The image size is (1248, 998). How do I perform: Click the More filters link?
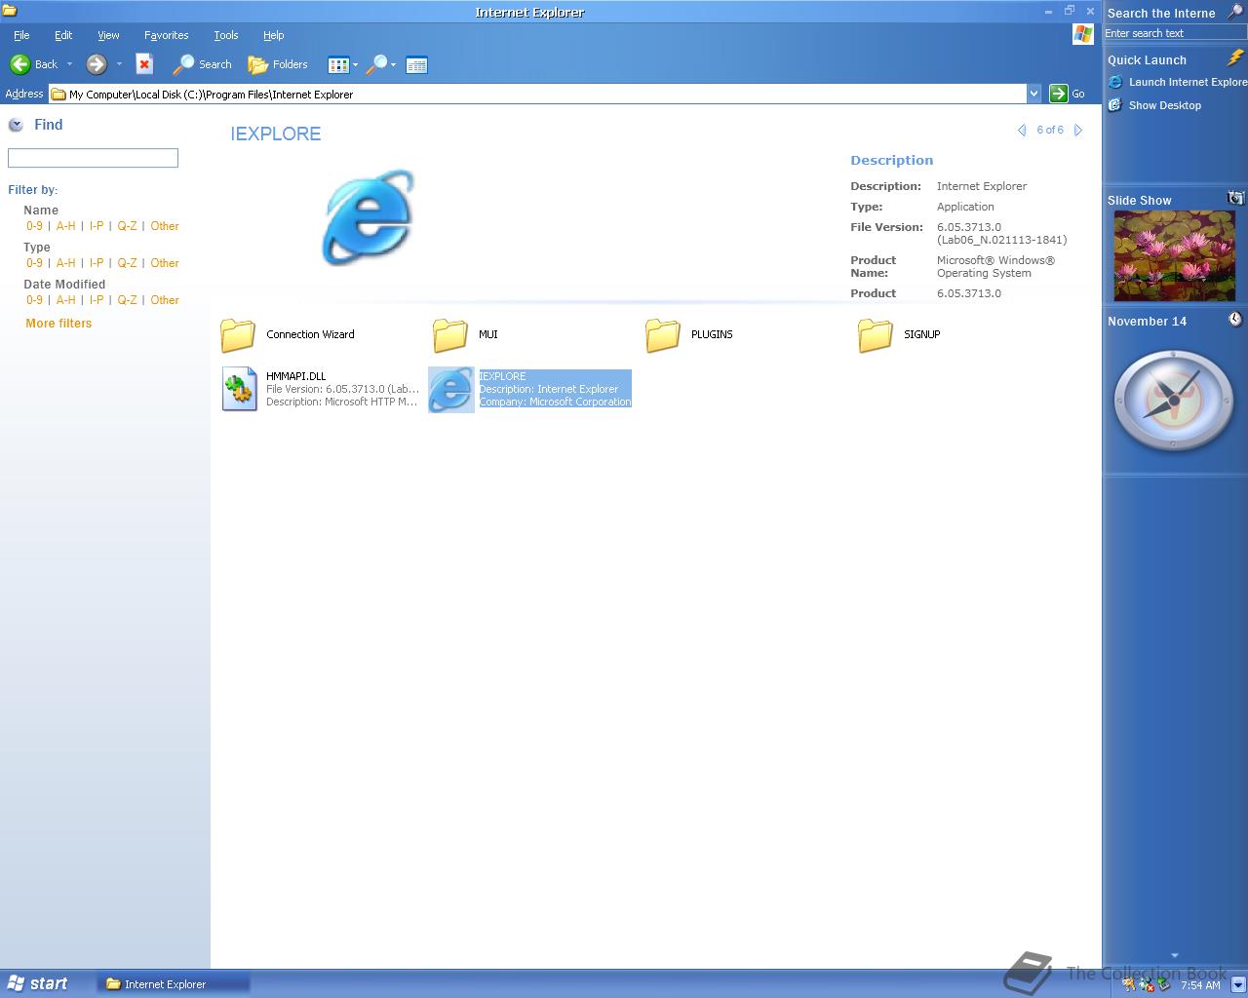pos(58,324)
